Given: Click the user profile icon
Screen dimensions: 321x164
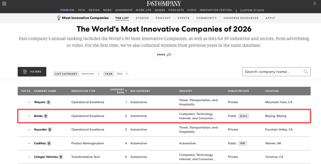Looking at the screenshot, I should [x=315, y=3].
